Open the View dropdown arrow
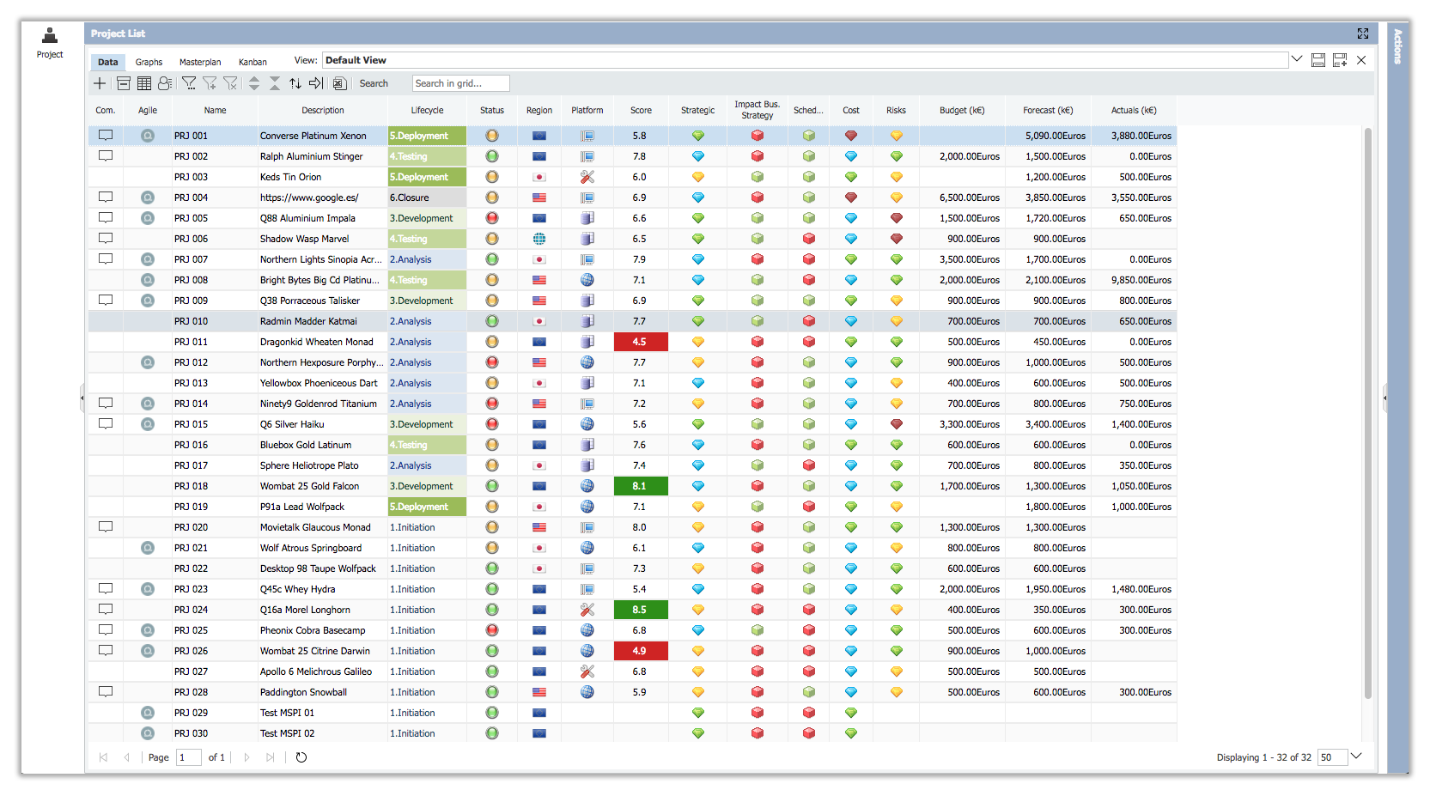Image resolution: width=1430 pixels, height=796 pixels. pos(1297,60)
